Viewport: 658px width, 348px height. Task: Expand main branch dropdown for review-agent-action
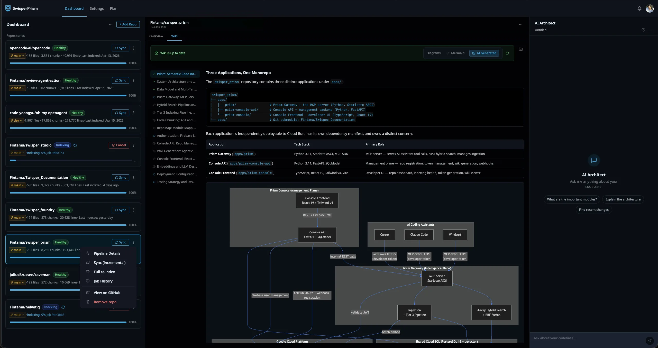coord(17,88)
